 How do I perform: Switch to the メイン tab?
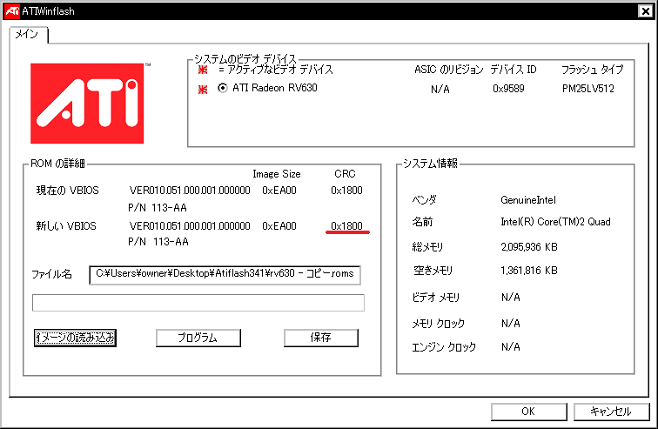(x=27, y=34)
